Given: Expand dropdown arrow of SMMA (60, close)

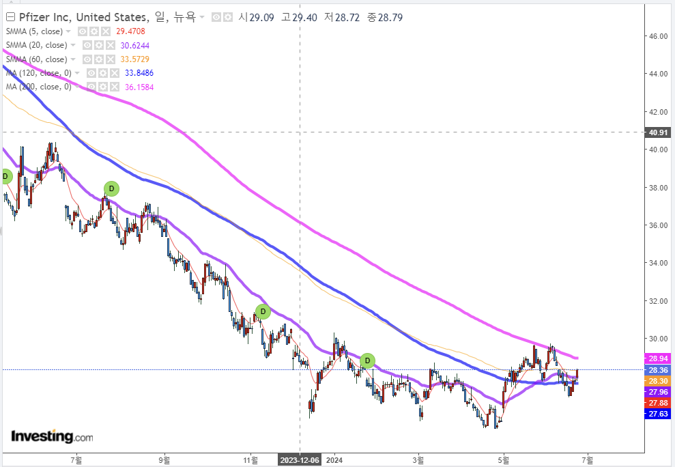Looking at the screenshot, I should tap(73, 59).
